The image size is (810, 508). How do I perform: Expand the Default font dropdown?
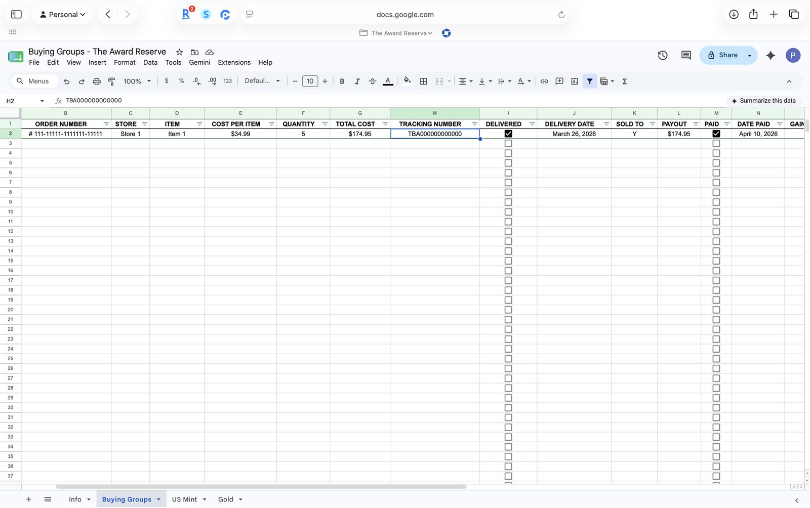(262, 81)
